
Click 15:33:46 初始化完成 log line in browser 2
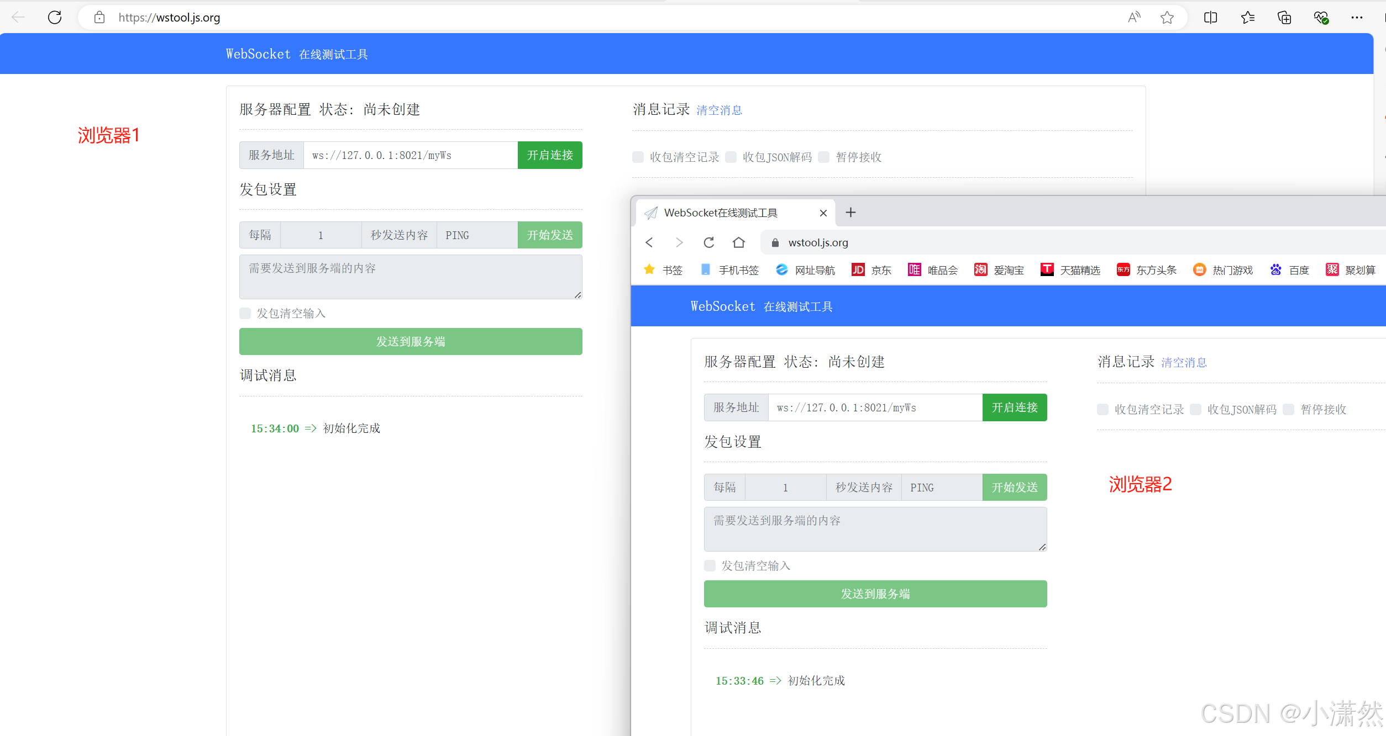(780, 681)
